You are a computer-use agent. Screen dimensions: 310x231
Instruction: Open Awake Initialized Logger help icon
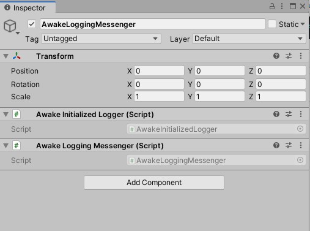[276, 114]
